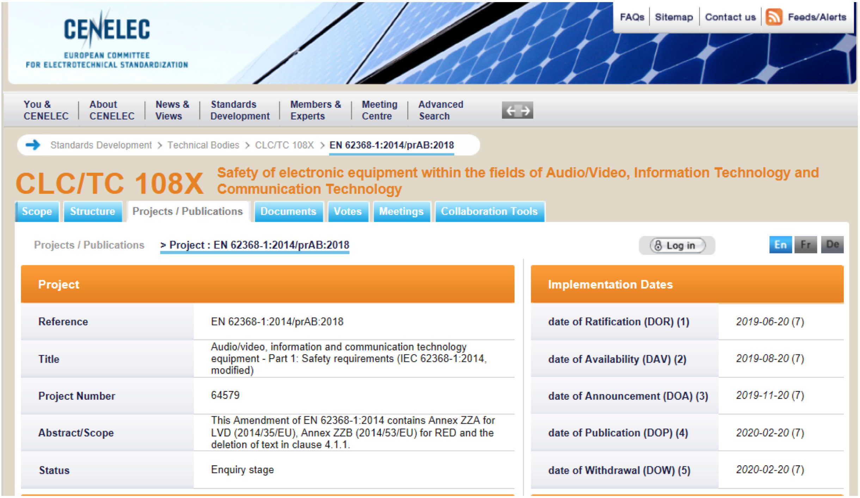Switch language to German De
The width and height of the screenshot is (860, 498).
tap(833, 245)
